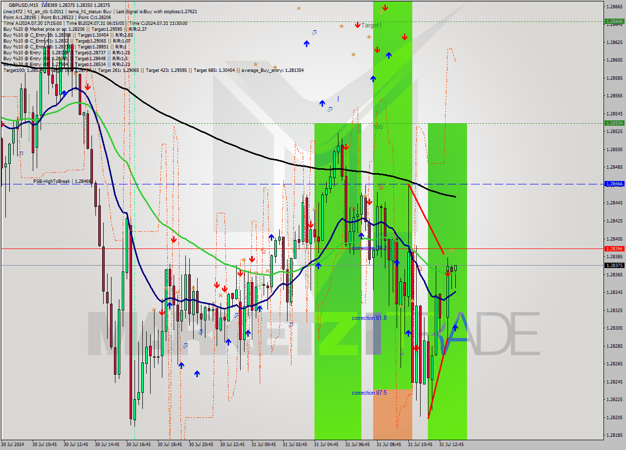Select the red ascending trend line

click(438, 378)
